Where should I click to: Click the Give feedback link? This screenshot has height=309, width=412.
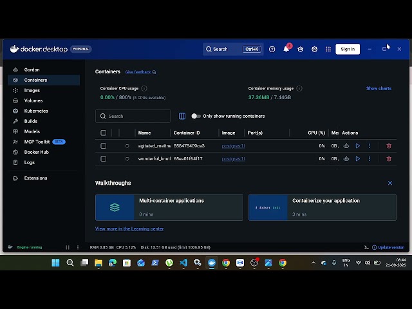click(x=140, y=72)
